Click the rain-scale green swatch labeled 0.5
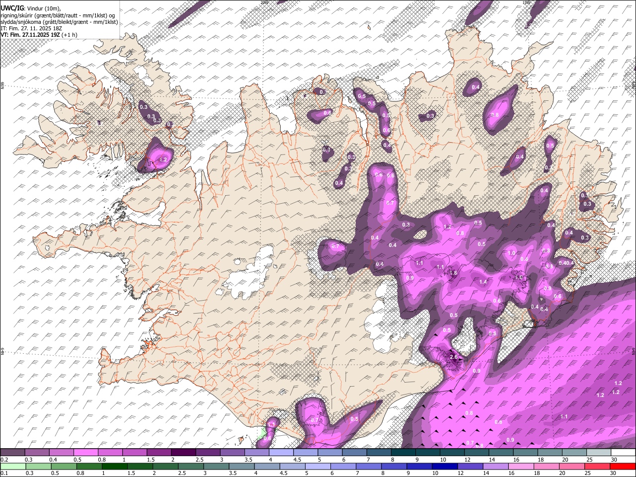636x477 pixels. coord(65,466)
